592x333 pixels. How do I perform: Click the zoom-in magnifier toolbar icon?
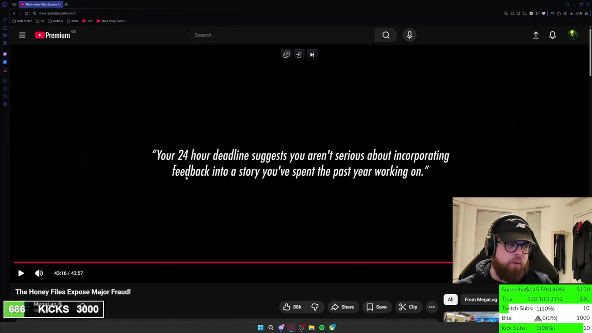506,13
